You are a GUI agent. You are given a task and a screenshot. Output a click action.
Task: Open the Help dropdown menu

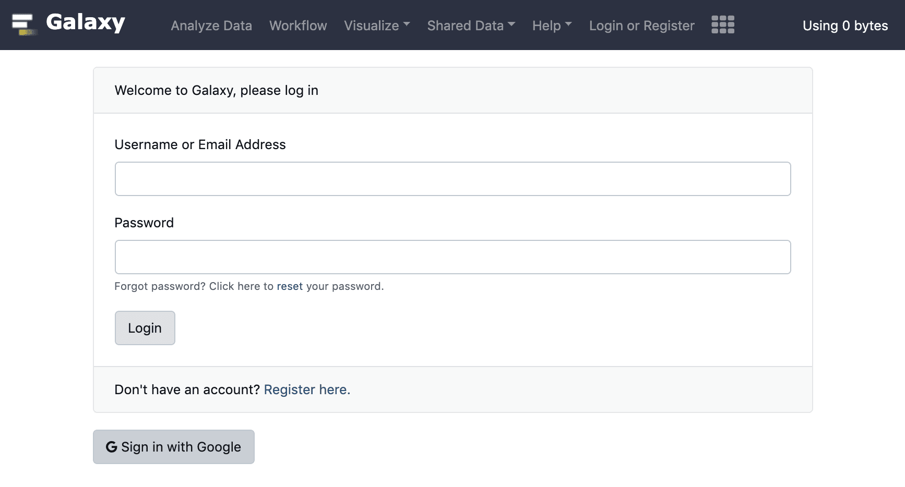pyautogui.click(x=552, y=26)
